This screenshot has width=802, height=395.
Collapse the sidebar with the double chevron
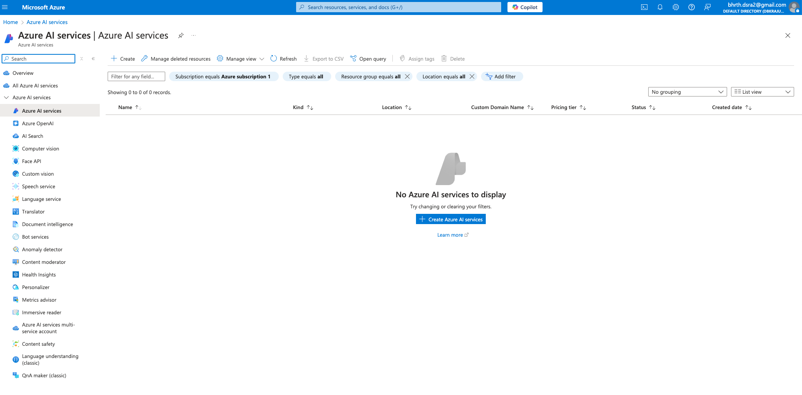coord(93,59)
